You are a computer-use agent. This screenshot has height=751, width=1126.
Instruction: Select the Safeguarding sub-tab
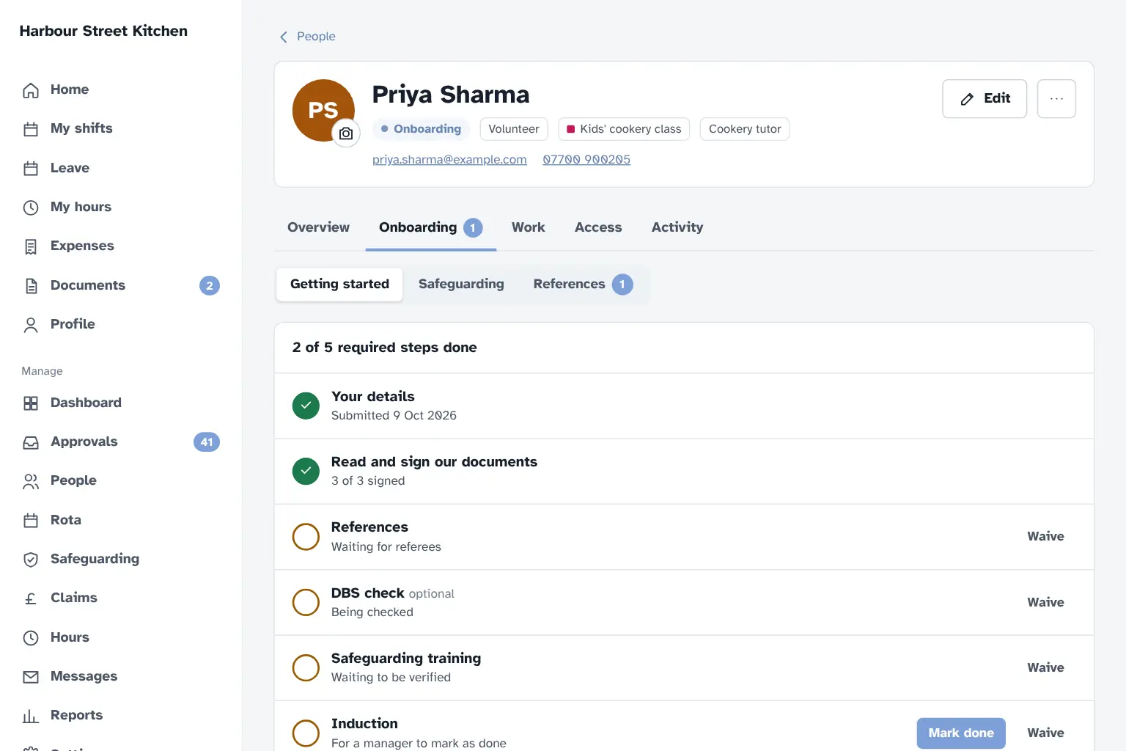pos(461,284)
